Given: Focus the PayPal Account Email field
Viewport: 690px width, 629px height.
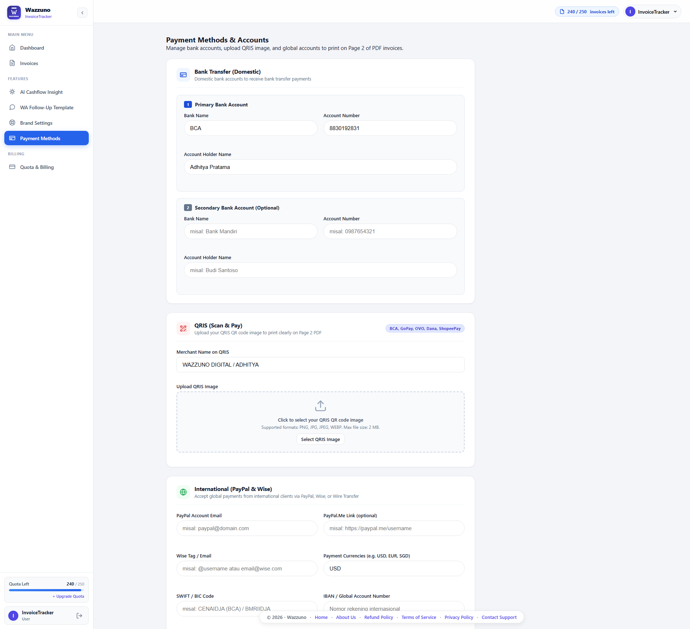Looking at the screenshot, I should point(247,528).
